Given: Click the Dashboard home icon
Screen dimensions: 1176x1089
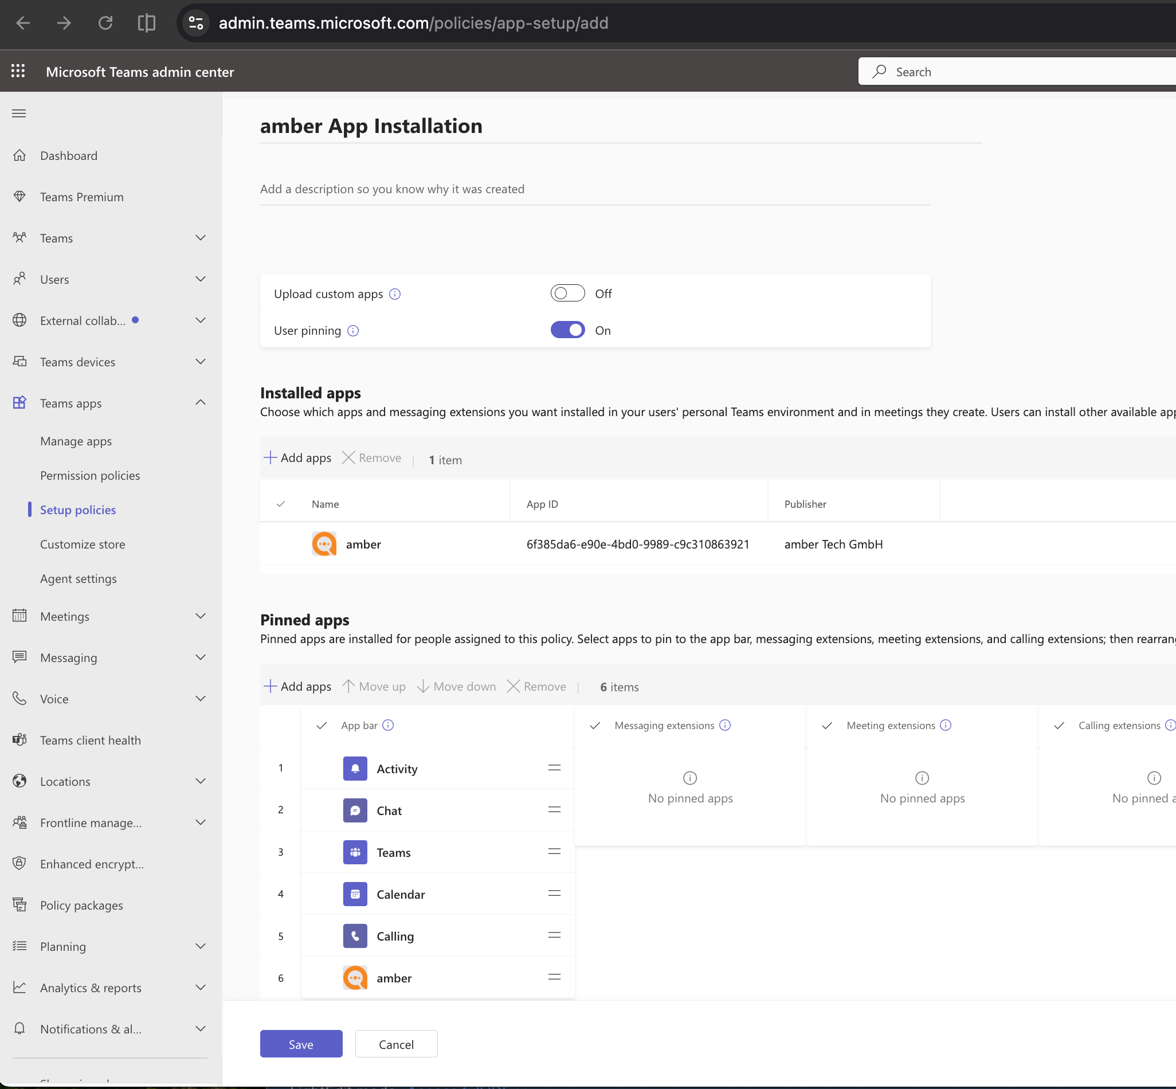Looking at the screenshot, I should click(x=19, y=155).
